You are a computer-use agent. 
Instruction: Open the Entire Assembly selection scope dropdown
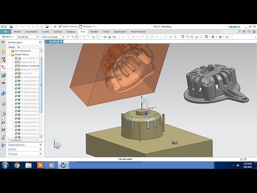coord(52,37)
